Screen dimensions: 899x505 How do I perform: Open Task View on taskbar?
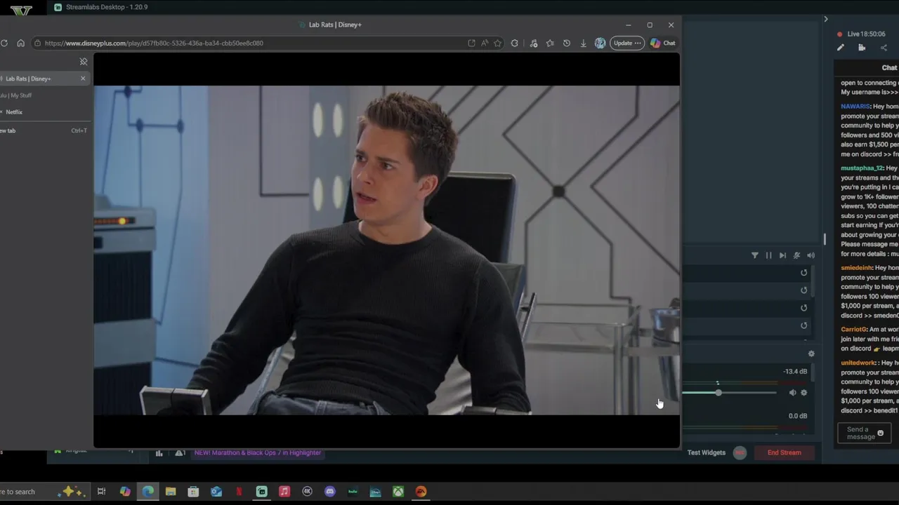point(101,492)
